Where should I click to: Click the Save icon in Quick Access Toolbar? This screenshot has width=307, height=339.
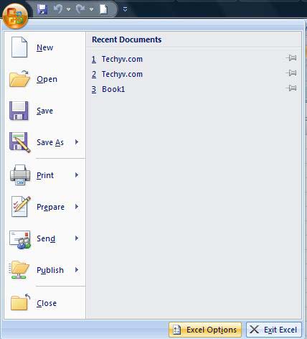[42, 9]
